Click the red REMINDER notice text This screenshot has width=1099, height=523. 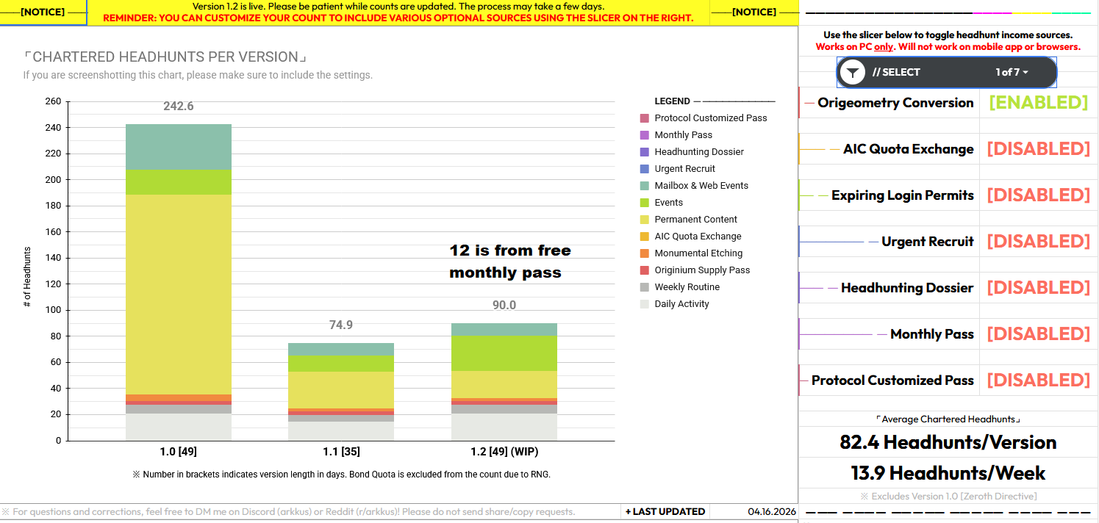(398, 18)
